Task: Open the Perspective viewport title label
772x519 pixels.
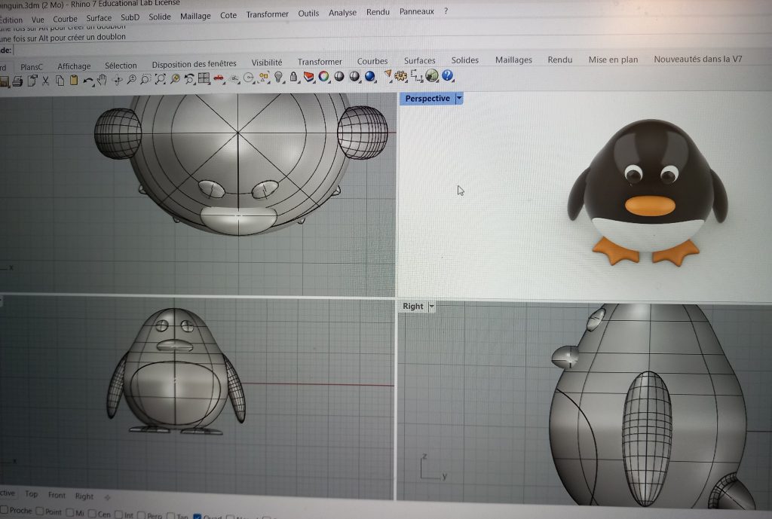Action: pos(427,99)
